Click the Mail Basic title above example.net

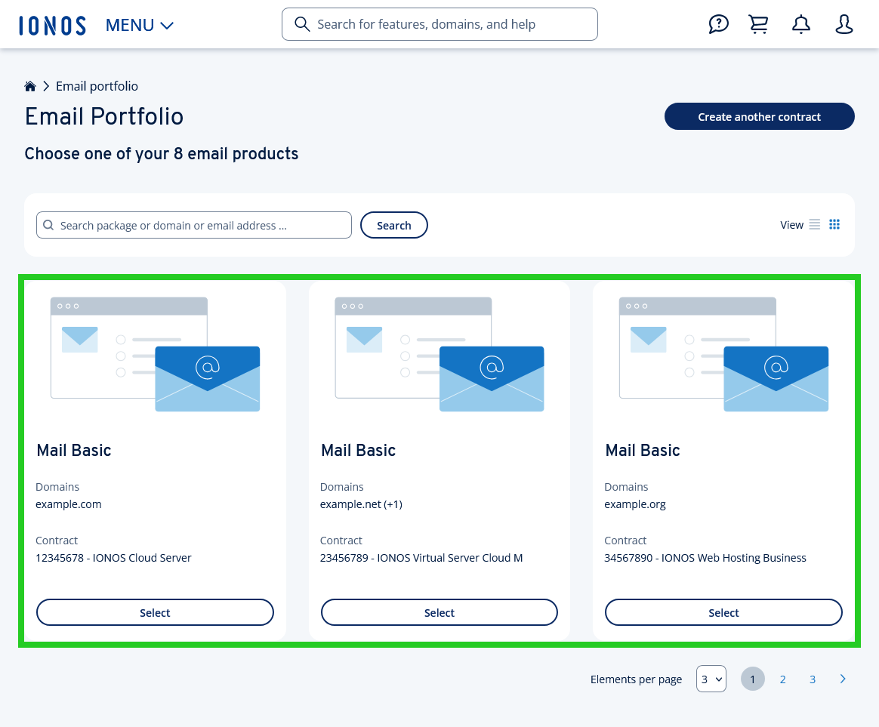(358, 450)
